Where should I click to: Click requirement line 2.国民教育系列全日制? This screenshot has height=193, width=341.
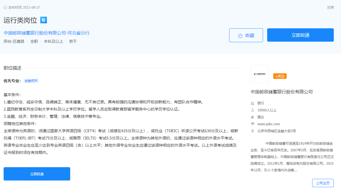[92, 109]
